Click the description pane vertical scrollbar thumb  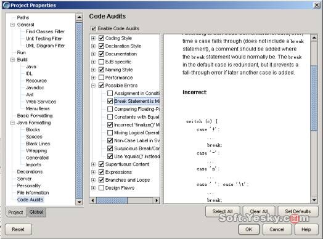point(314,98)
